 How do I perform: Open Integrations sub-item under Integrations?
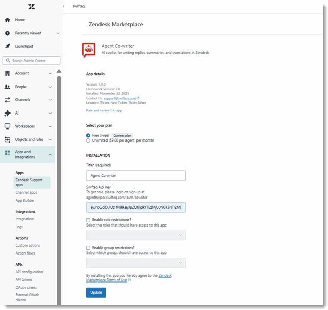[x=25, y=219]
